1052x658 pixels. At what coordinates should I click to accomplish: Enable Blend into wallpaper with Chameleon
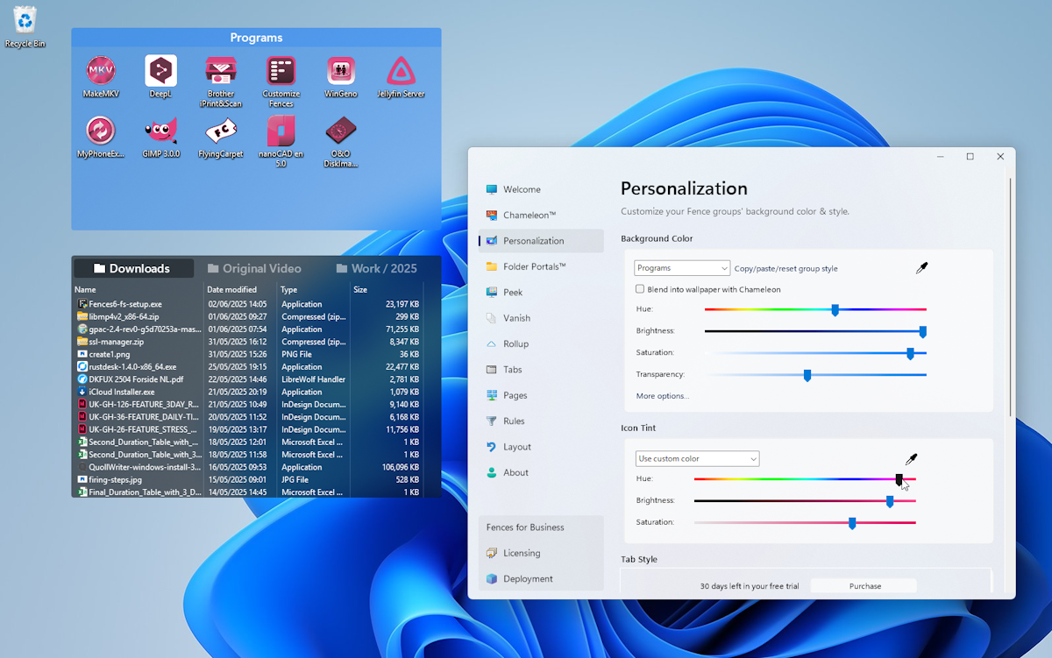coord(640,288)
